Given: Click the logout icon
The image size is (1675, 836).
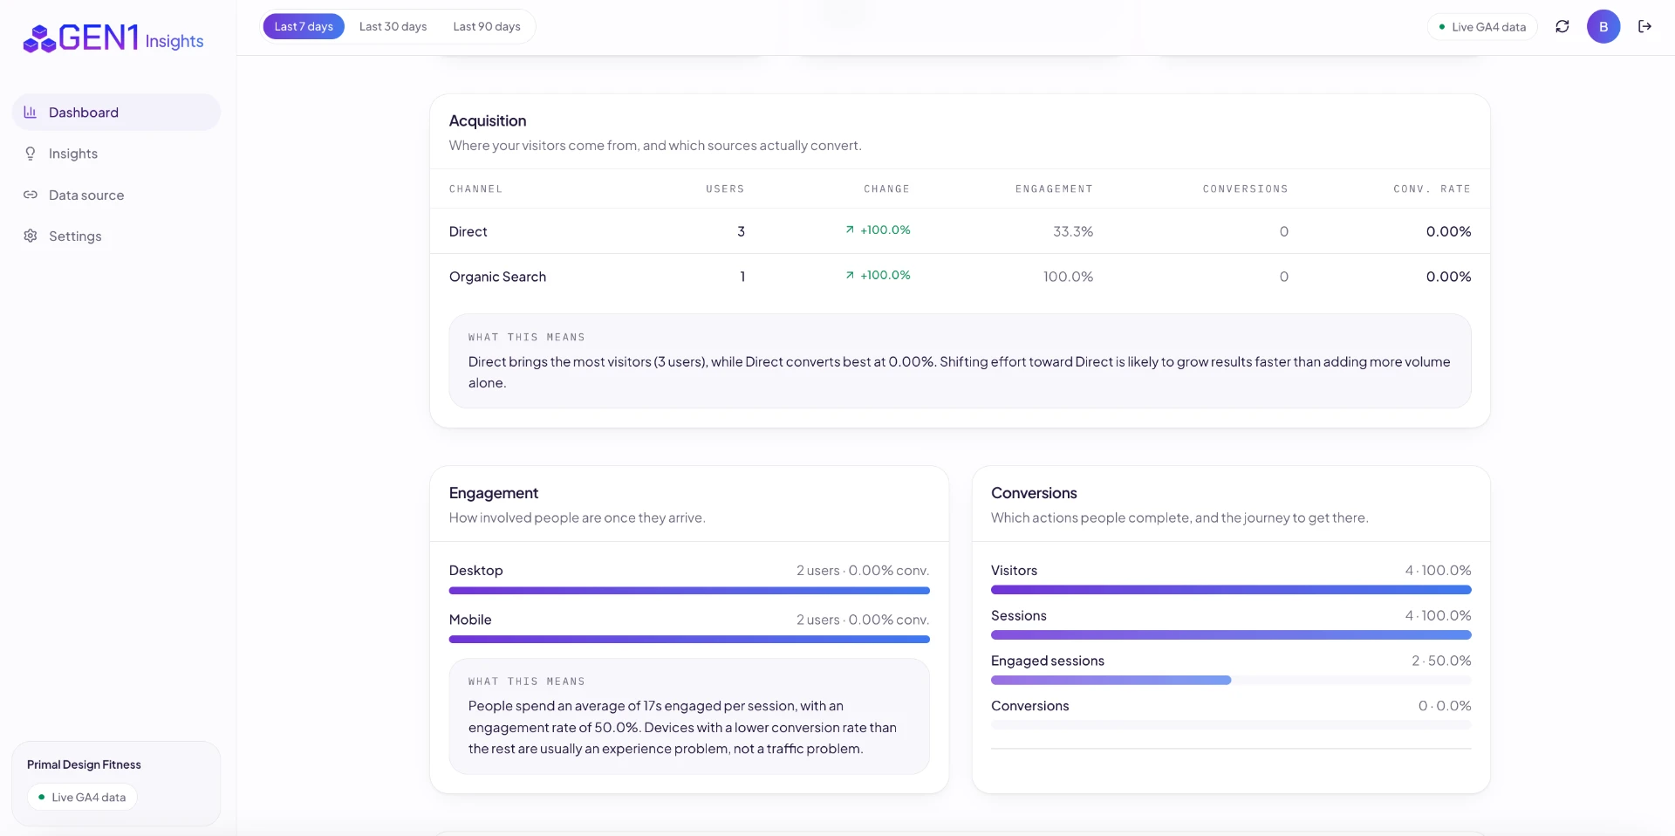Looking at the screenshot, I should pos(1644,26).
